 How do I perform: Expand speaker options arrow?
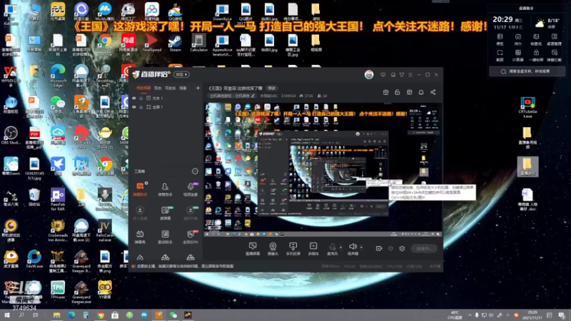[x=361, y=247]
